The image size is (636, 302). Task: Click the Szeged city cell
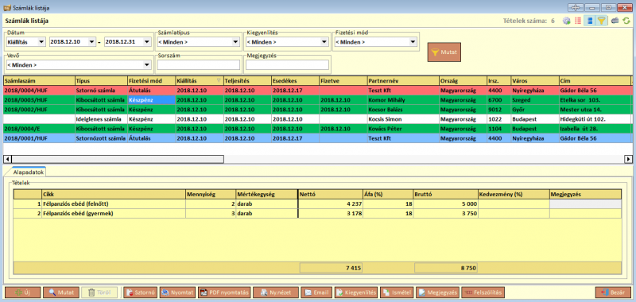(534, 99)
